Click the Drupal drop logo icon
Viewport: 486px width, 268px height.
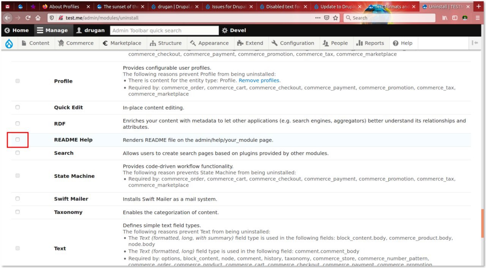point(9,44)
